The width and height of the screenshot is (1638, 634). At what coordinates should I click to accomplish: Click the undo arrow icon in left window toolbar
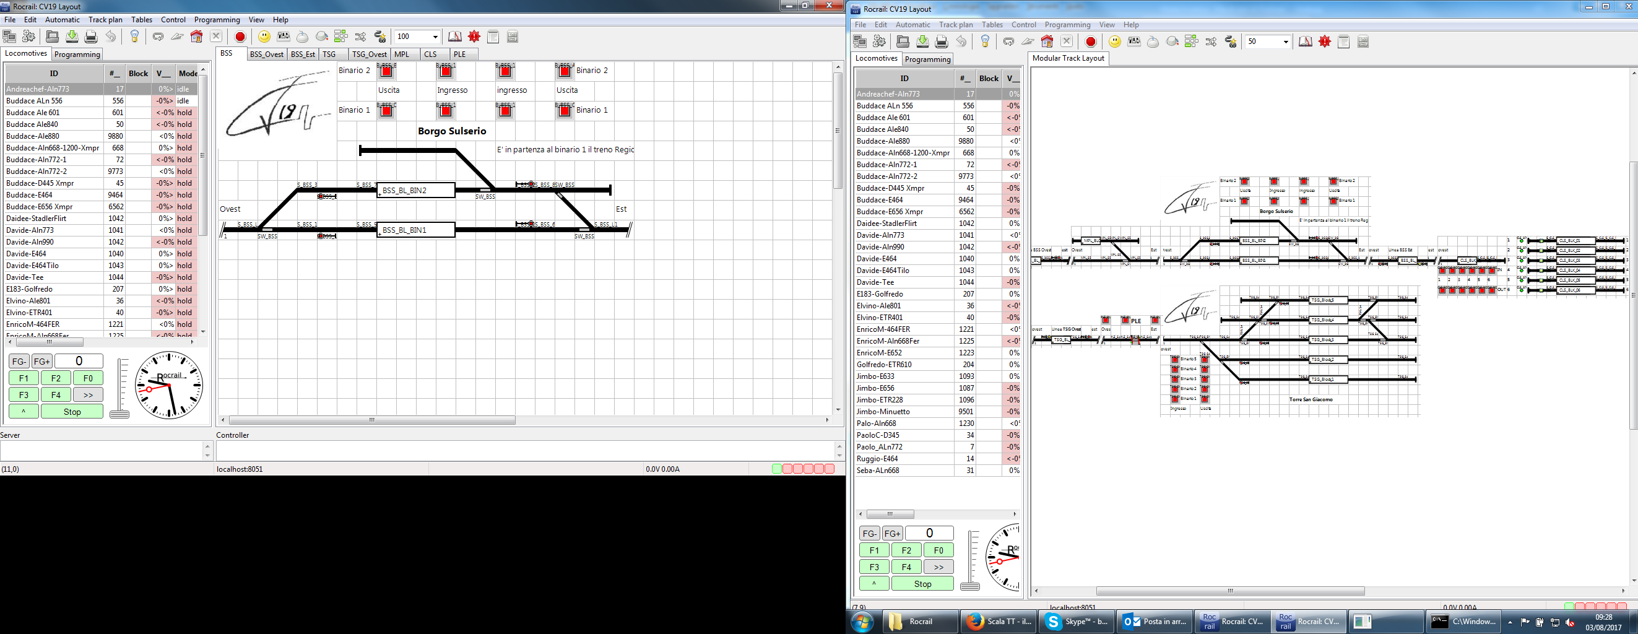pos(111,37)
